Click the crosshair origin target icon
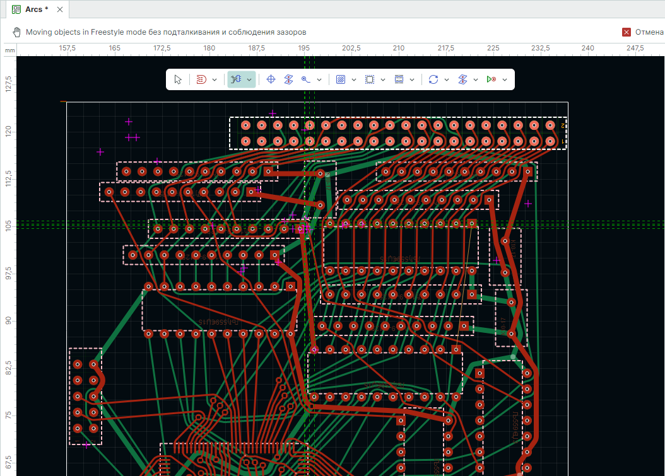 tap(271, 79)
